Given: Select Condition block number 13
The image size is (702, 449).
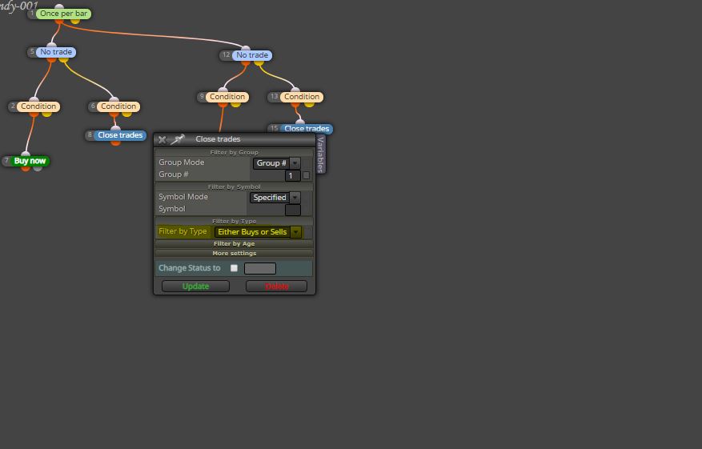Looking at the screenshot, I should [302, 97].
